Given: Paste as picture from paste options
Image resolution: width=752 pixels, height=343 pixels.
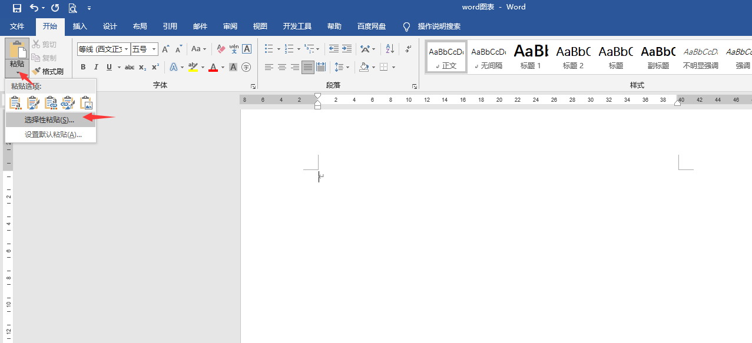Looking at the screenshot, I should pyautogui.click(x=87, y=103).
